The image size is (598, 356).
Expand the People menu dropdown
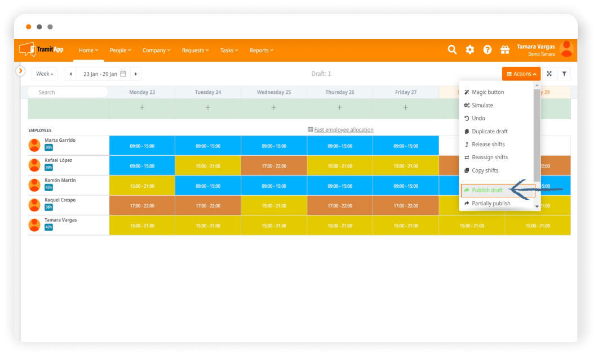[120, 50]
